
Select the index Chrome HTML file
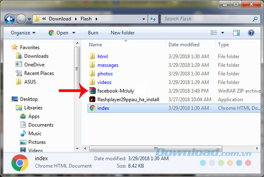tap(103, 108)
